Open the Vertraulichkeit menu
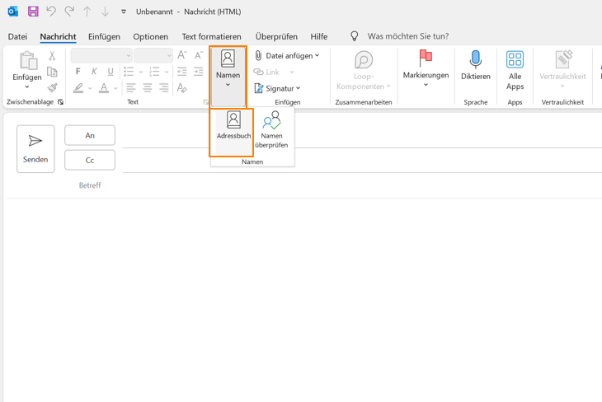The width and height of the screenshot is (602, 402). (x=562, y=69)
